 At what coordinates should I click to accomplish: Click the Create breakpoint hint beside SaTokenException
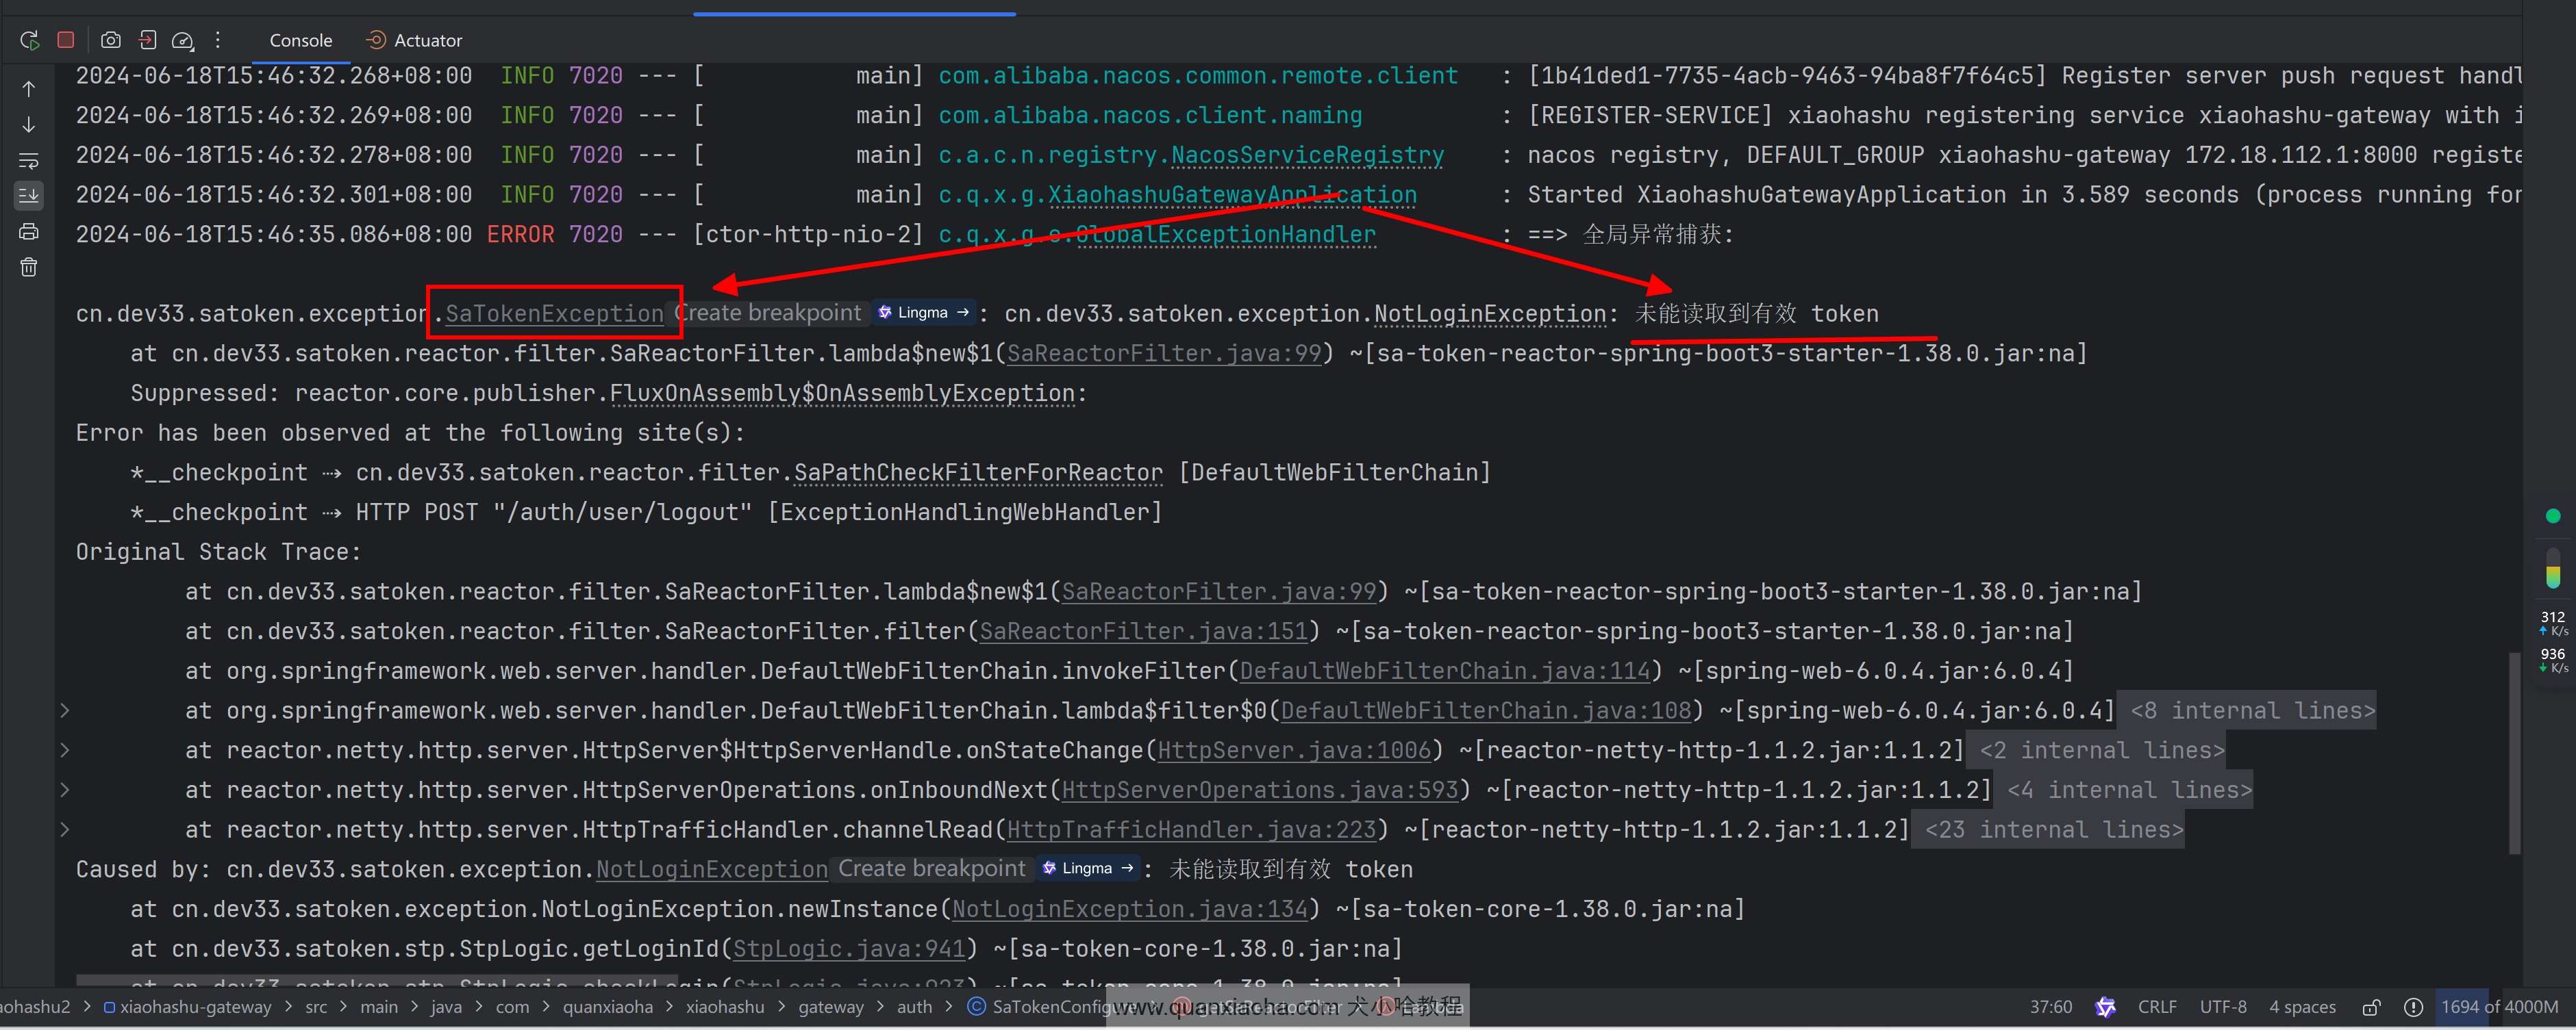(769, 313)
